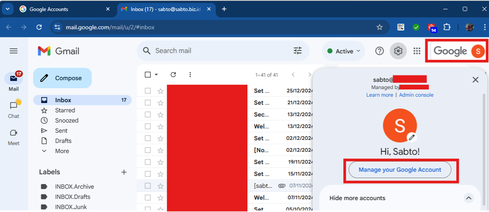
Task: Star the [No... email from 02/12/2024
Action: click(x=160, y=151)
